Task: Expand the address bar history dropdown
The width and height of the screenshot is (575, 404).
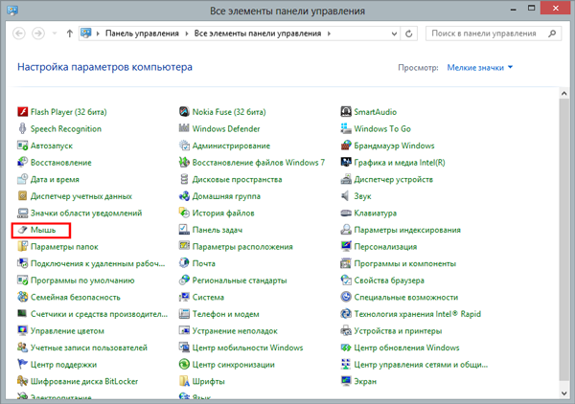Action: point(394,34)
